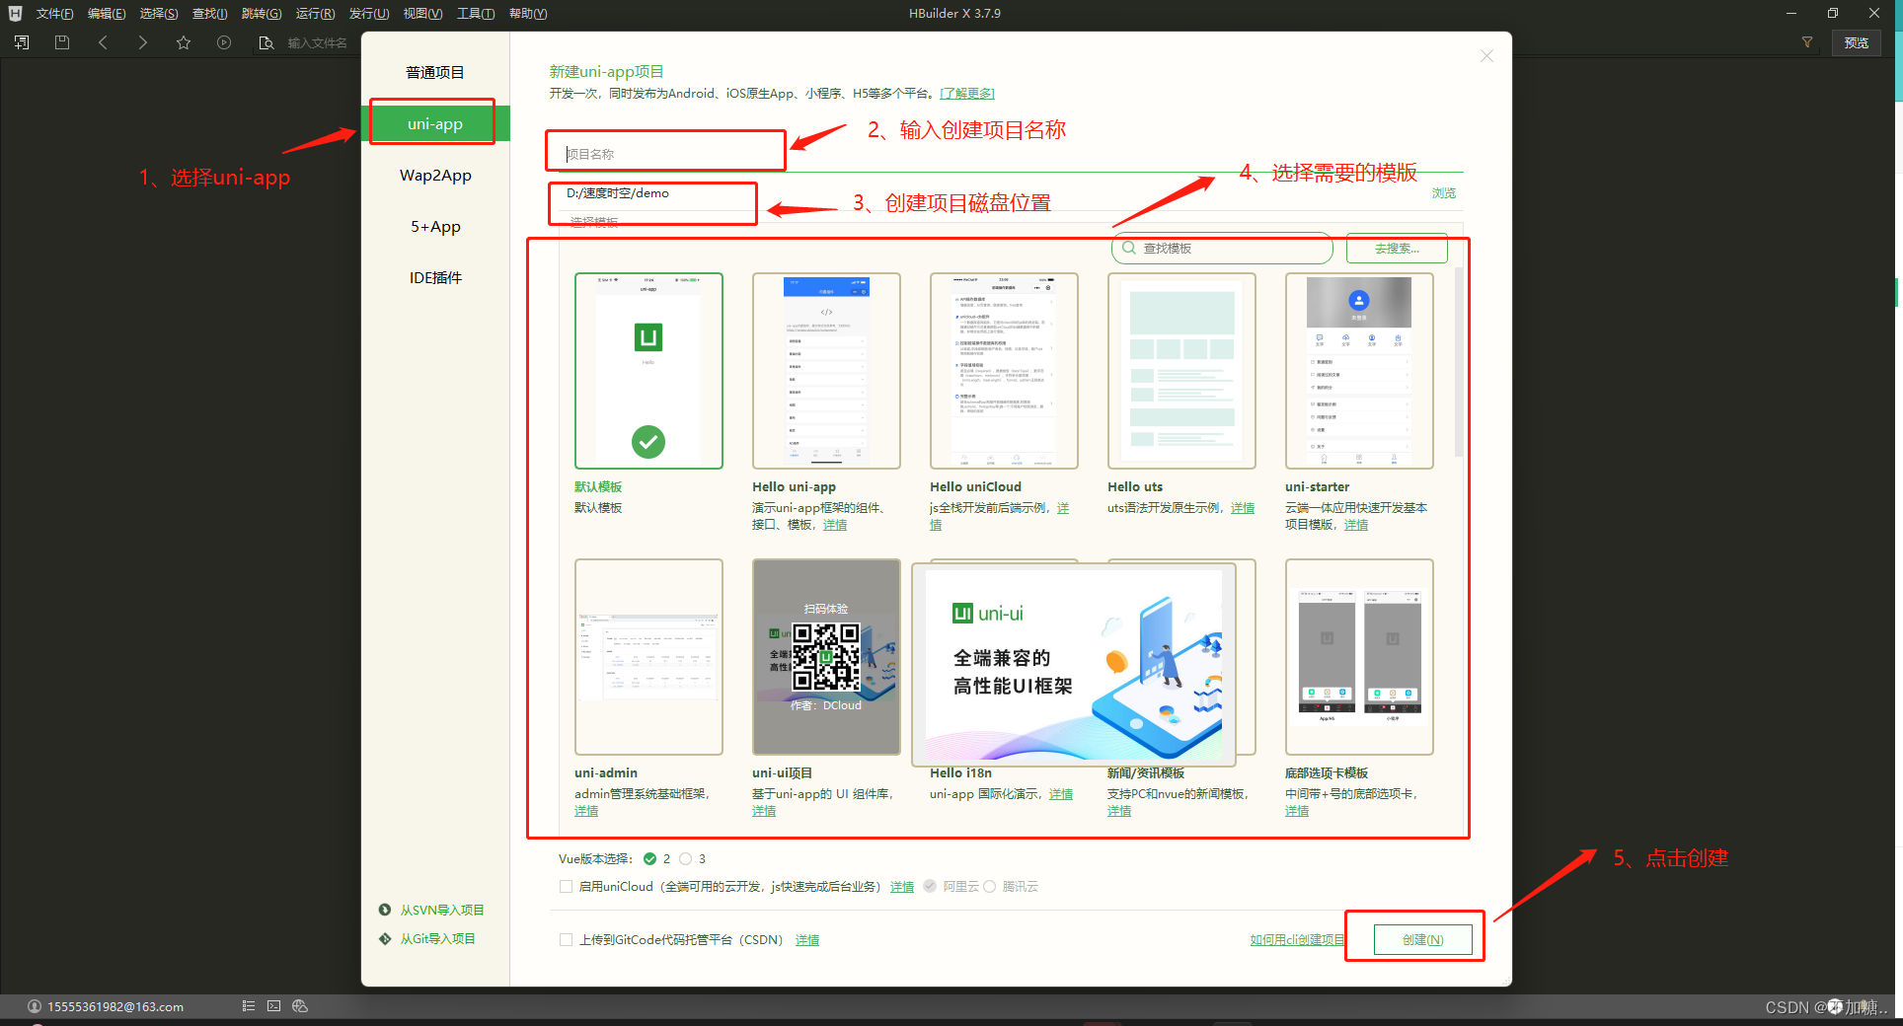Click the 创建(N) button
This screenshot has height=1026, width=1903.
[x=1422, y=940]
